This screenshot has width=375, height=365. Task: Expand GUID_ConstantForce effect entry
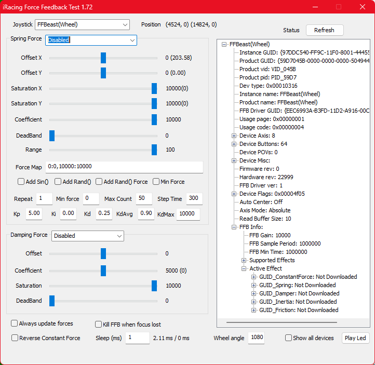(253, 277)
